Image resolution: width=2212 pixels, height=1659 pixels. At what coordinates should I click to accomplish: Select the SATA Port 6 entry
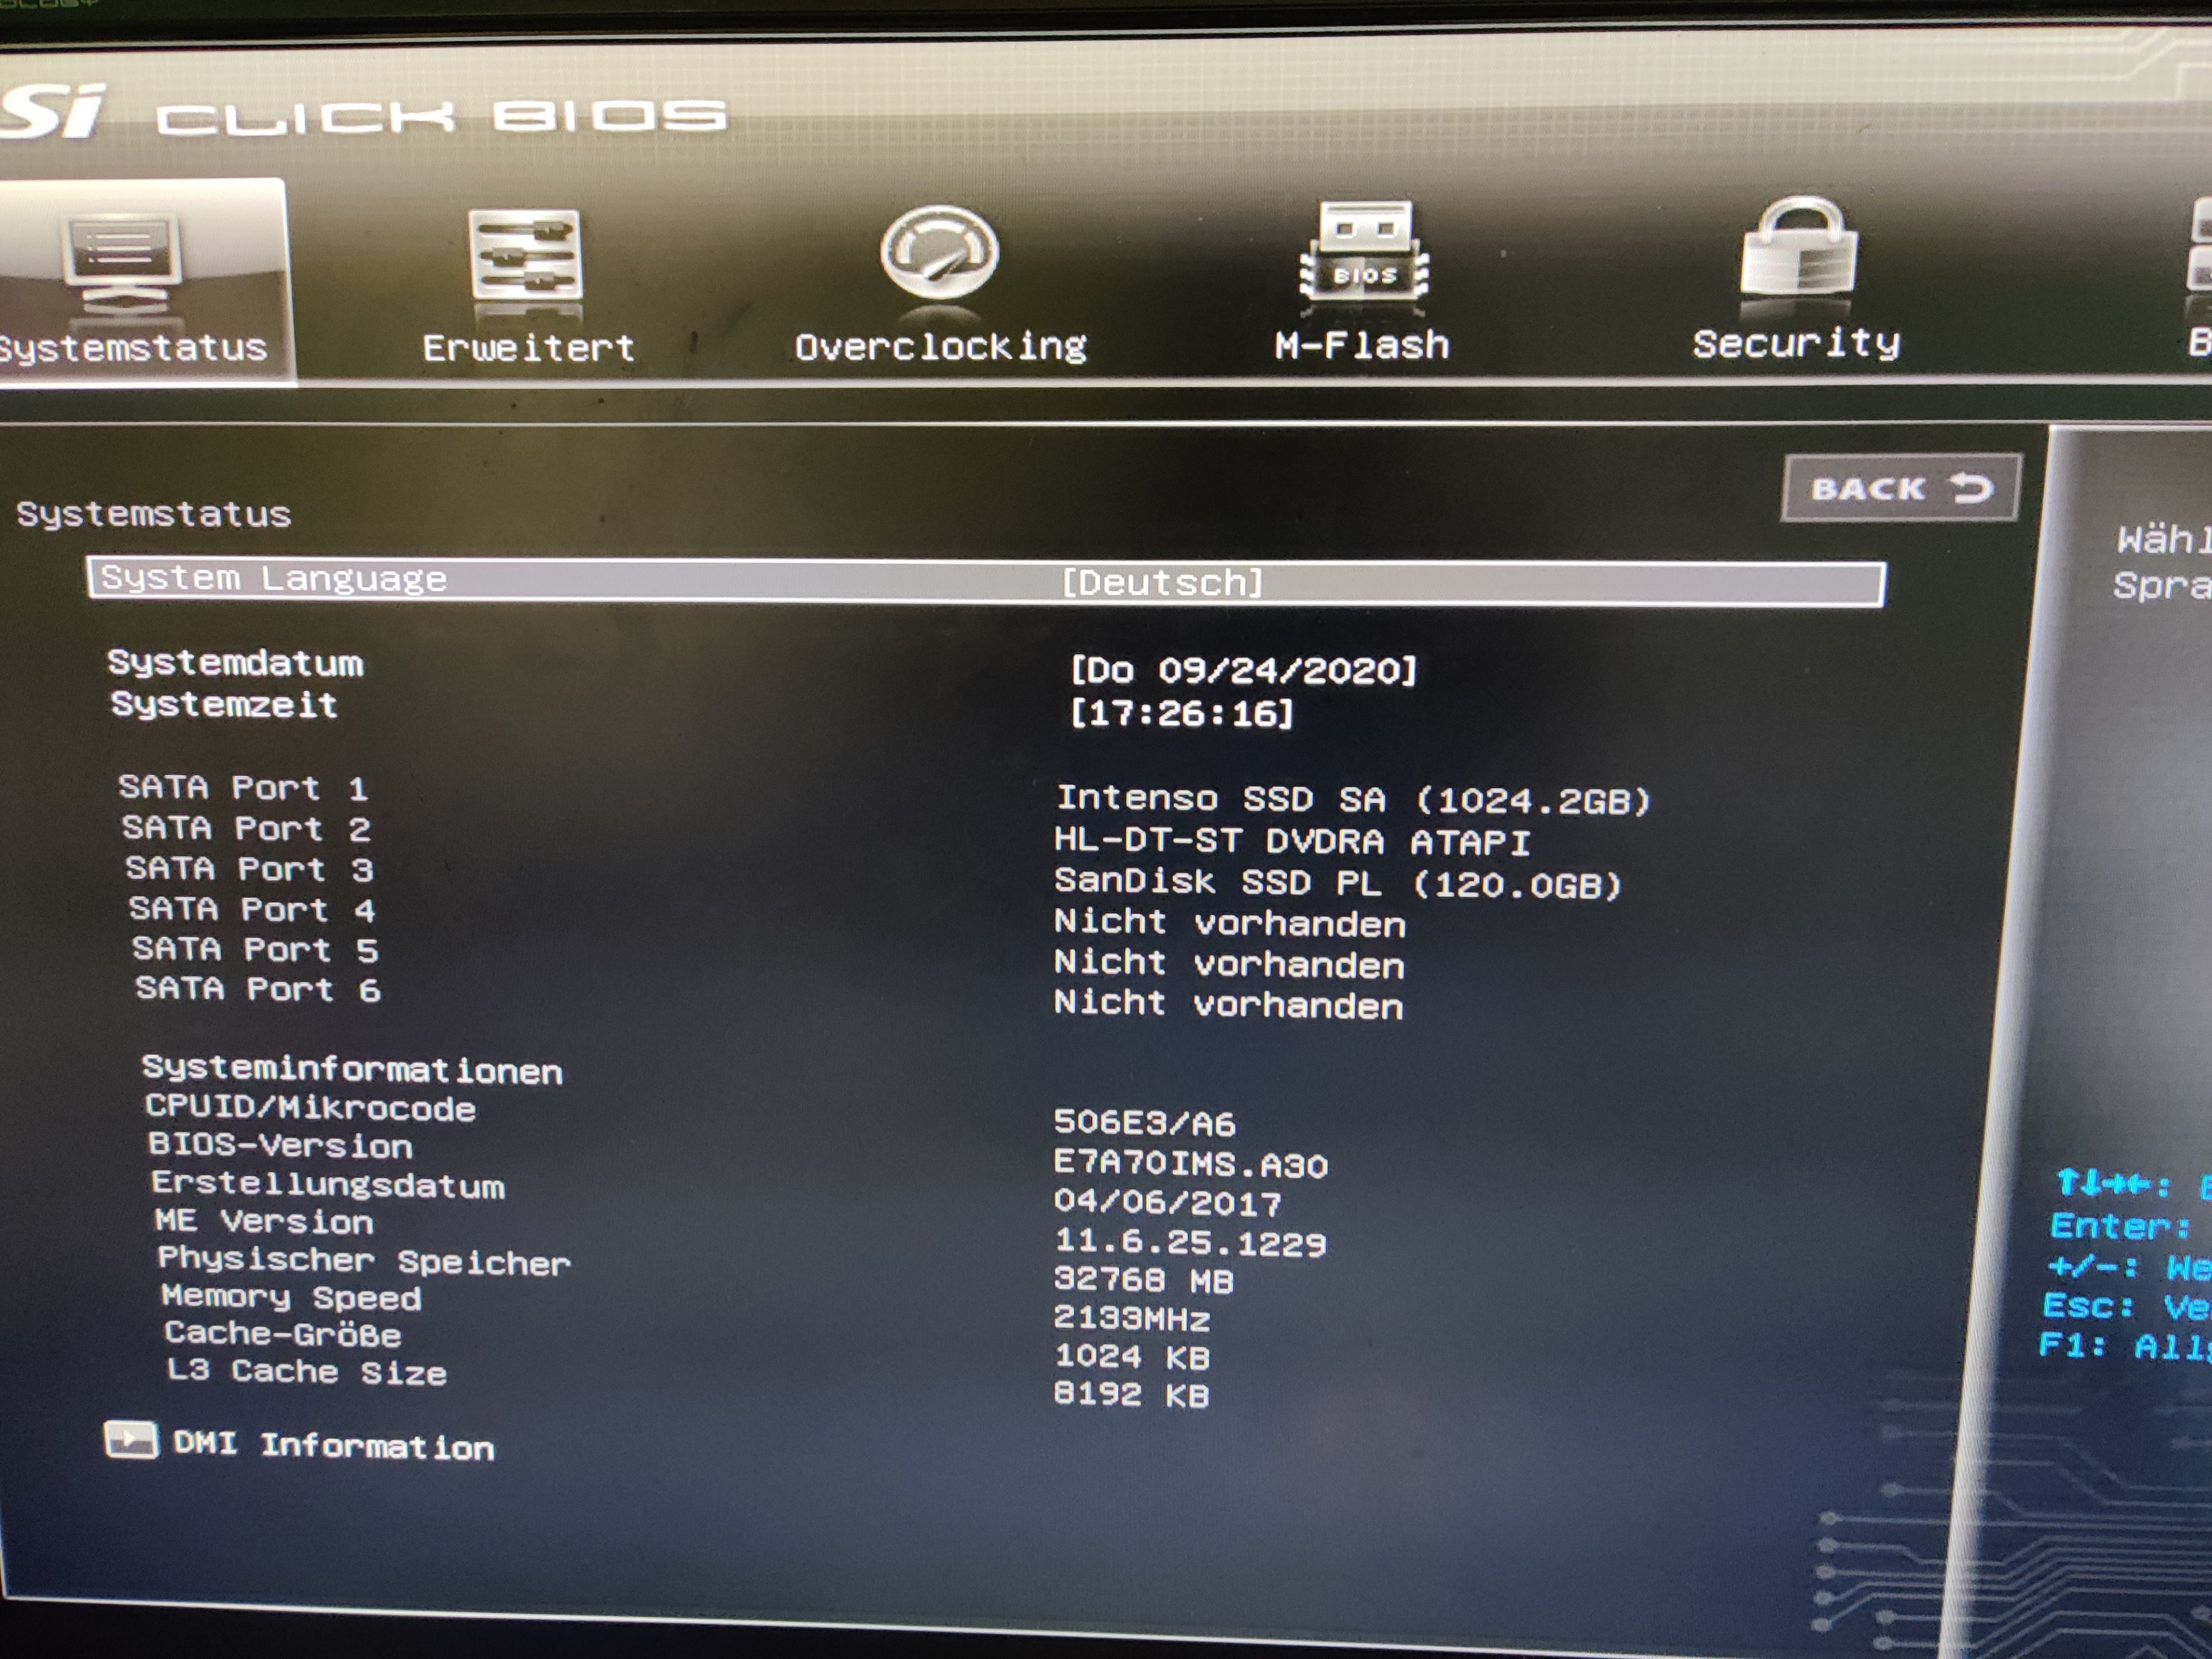click(x=259, y=989)
